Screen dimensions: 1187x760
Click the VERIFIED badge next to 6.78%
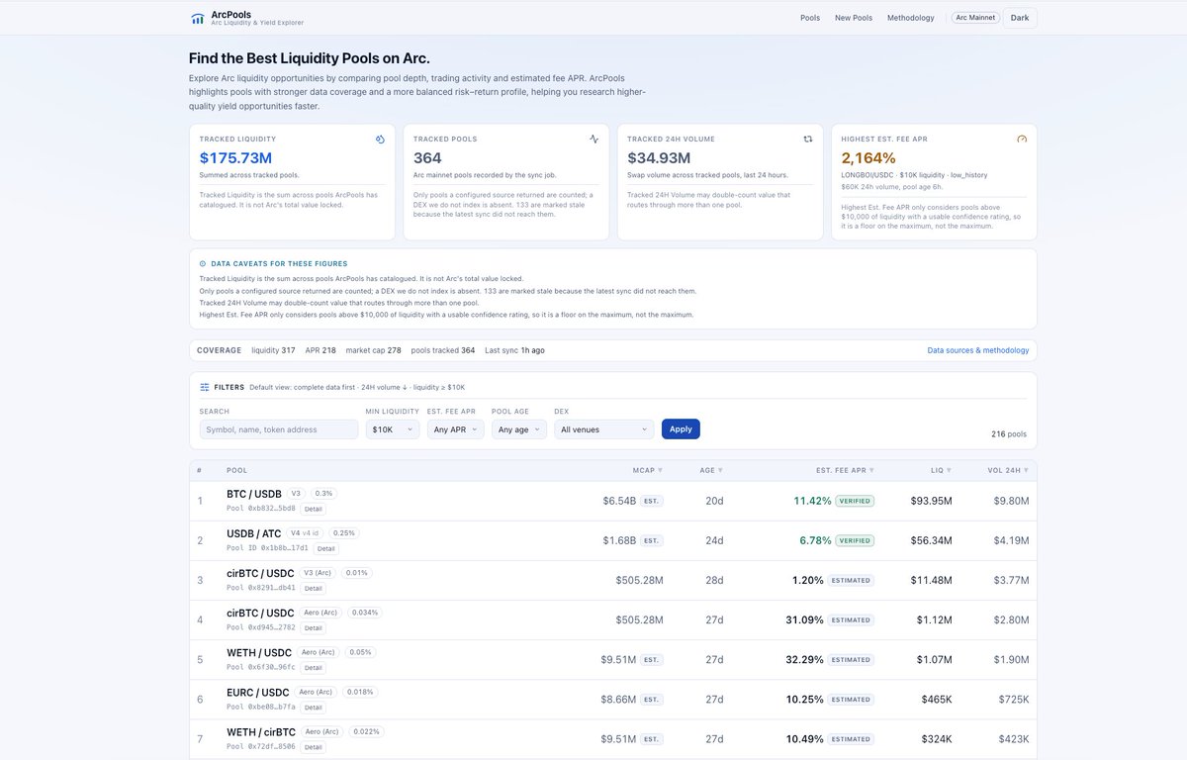coord(855,540)
